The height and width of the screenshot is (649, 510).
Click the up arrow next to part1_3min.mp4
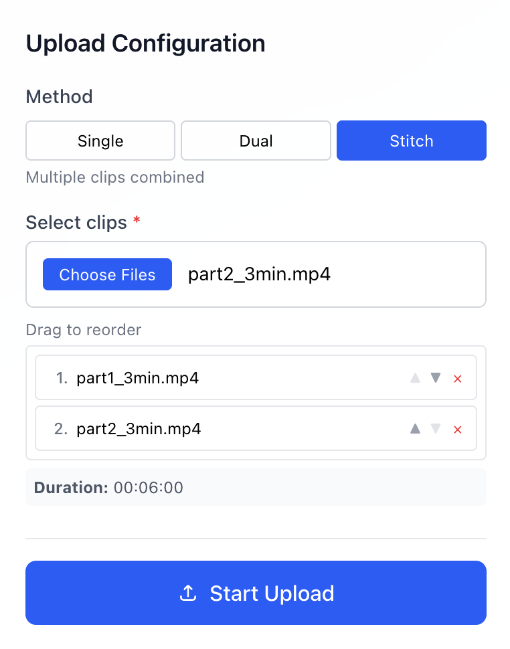[x=415, y=377]
